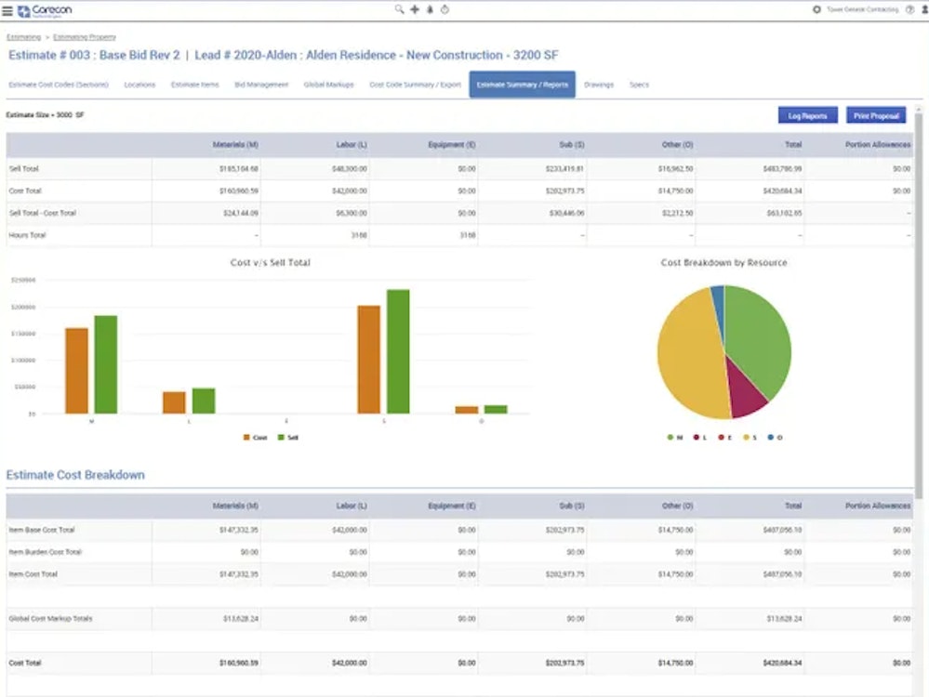The height and width of the screenshot is (697, 929).
Task: Toggle the Cost series in bar chart legend
Action: 254,437
